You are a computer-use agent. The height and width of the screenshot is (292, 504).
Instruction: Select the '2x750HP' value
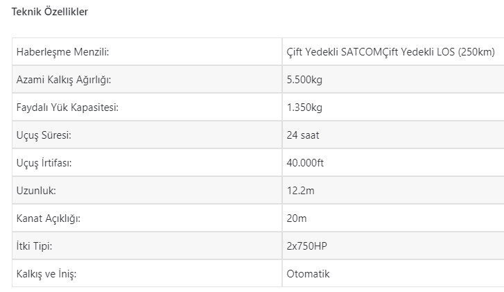coord(306,246)
